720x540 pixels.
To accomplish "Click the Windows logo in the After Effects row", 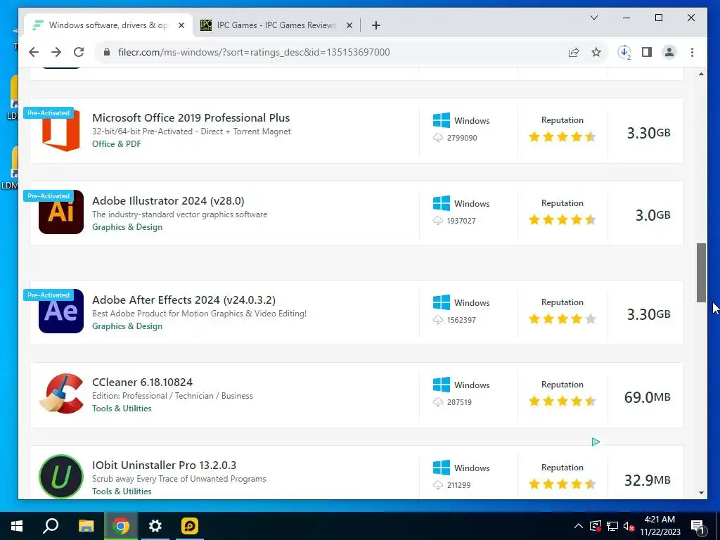I will point(442,302).
